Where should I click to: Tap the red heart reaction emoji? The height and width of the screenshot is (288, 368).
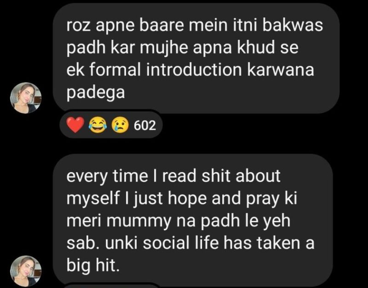[x=75, y=125]
